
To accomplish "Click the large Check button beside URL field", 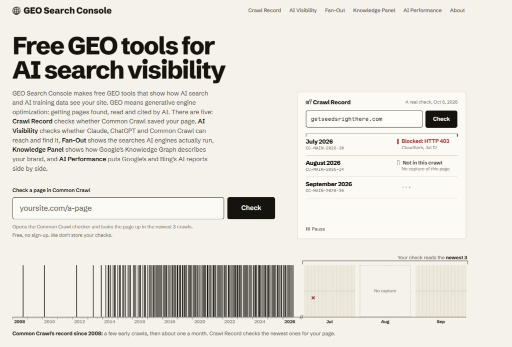I will [251, 208].
